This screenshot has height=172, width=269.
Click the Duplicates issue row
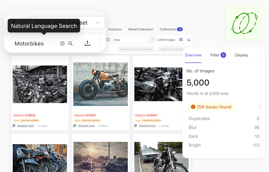click(x=224, y=118)
